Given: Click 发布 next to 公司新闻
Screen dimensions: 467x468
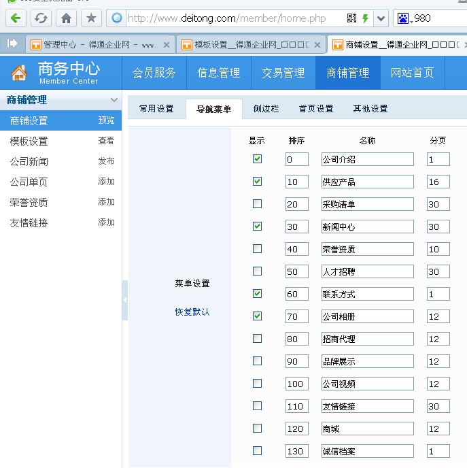Looking at the screenshot, I should coord(106,161).
